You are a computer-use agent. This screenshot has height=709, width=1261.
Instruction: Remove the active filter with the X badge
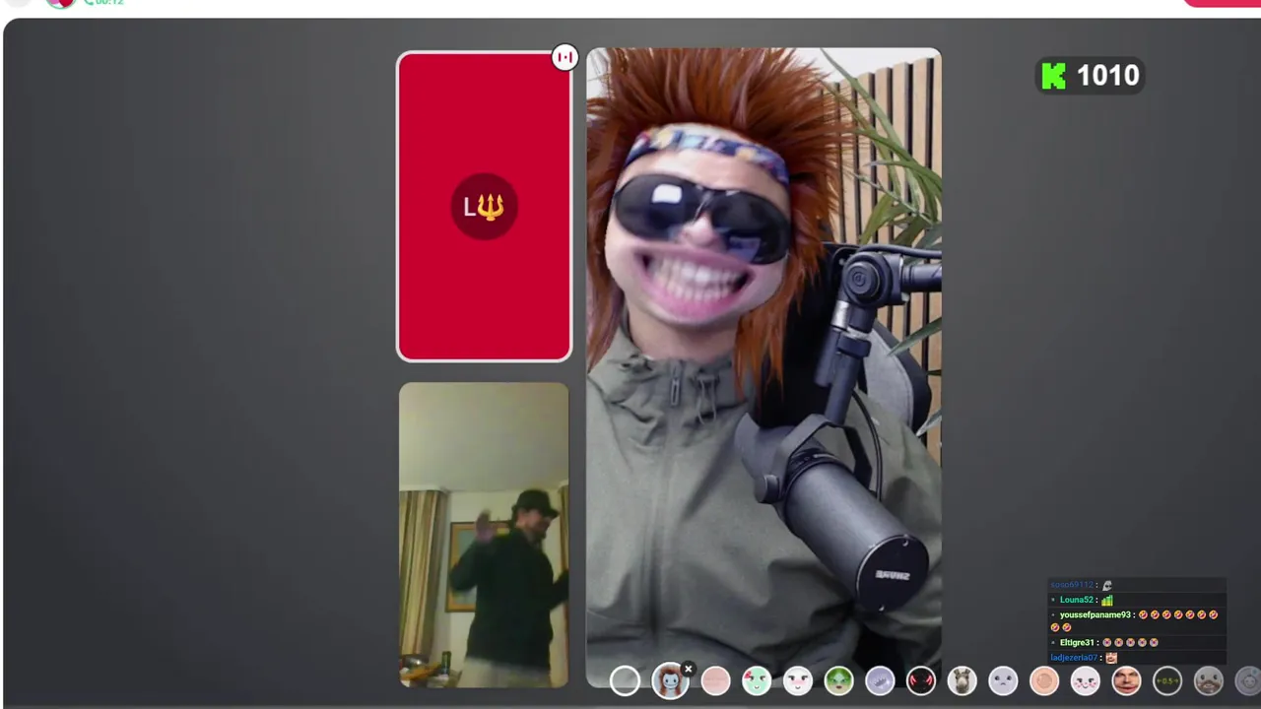pos(689,669)
